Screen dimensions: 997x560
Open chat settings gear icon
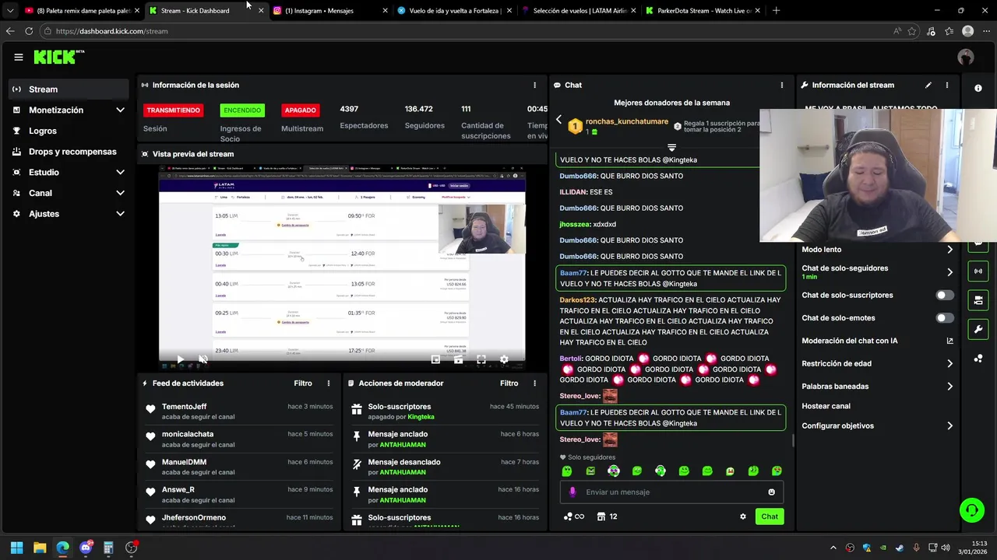pos(743,516)
